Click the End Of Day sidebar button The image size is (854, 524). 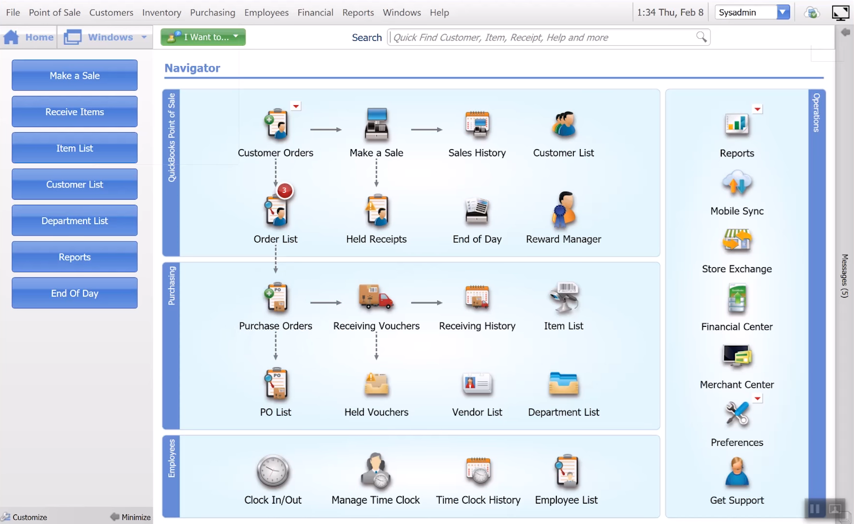(x=74, y=293)
